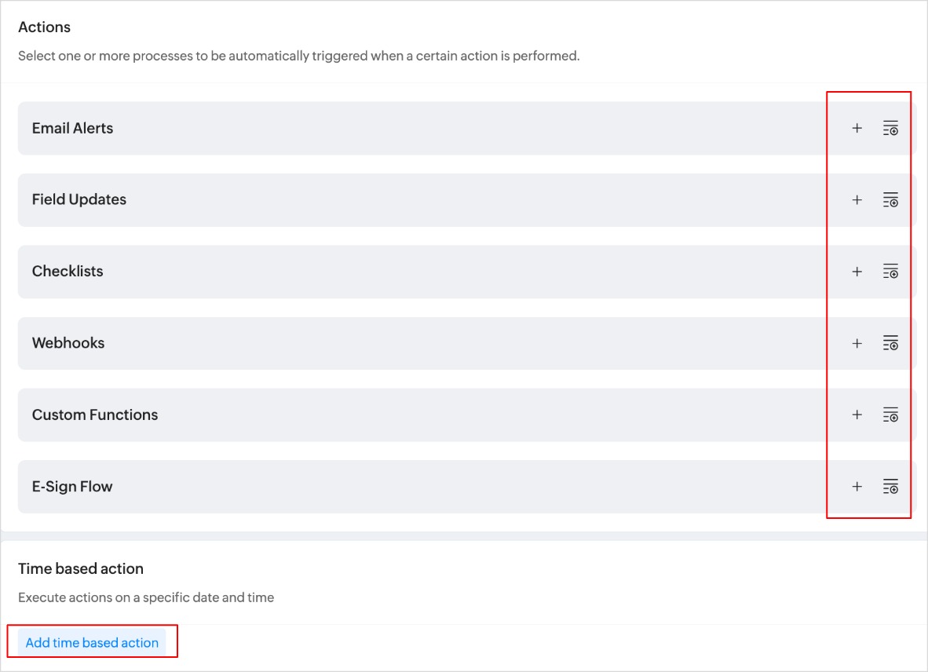Viewport: 928px width, 672px height.
Task: Select existing Webhooks via list icon
Action: pos(890,343)
